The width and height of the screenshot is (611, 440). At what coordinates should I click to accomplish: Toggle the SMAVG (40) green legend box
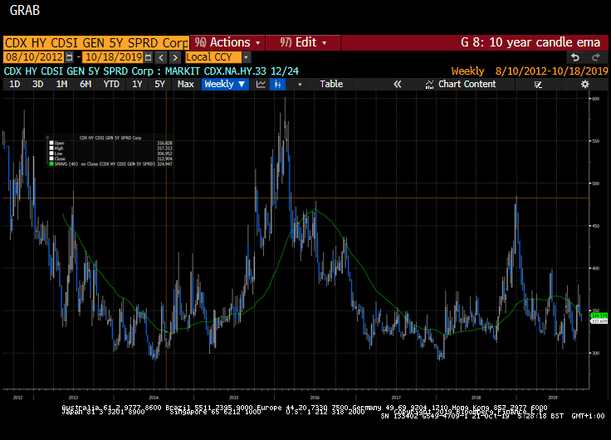[x=51, y=164]
